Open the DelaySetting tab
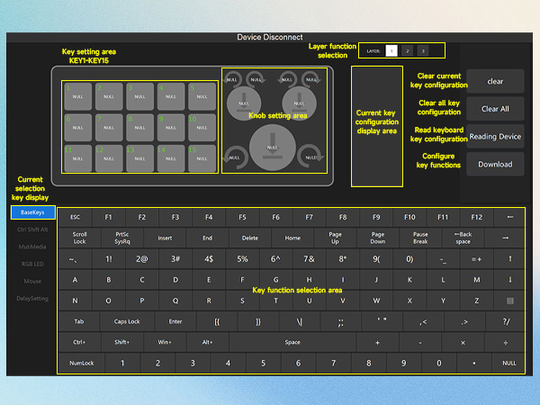Screen dimensions: 540x405 click(x=32, y=298)
